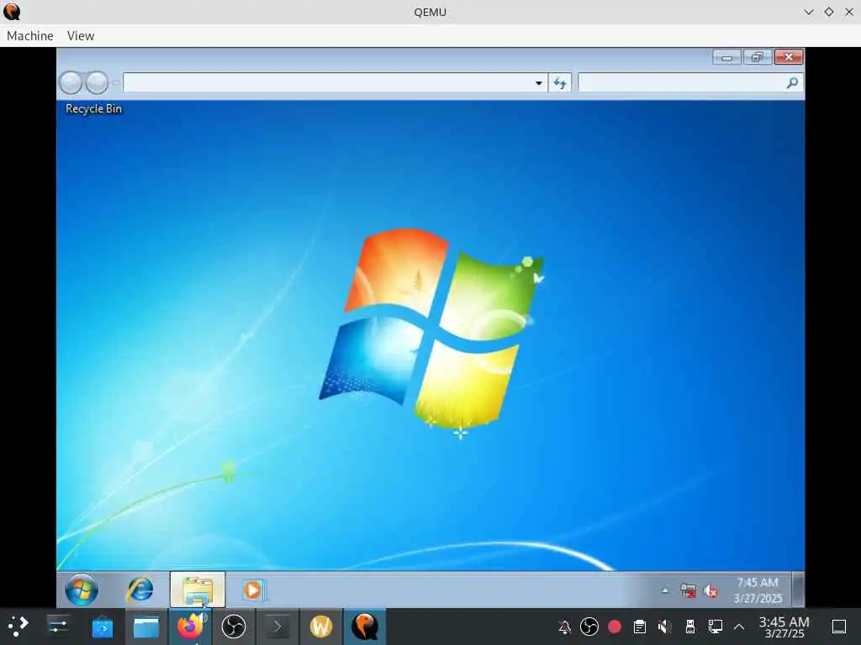This screenshot has width=861, height=645.
Task: Click the Explorer refresh button
Action: click(x=559, y=83)
